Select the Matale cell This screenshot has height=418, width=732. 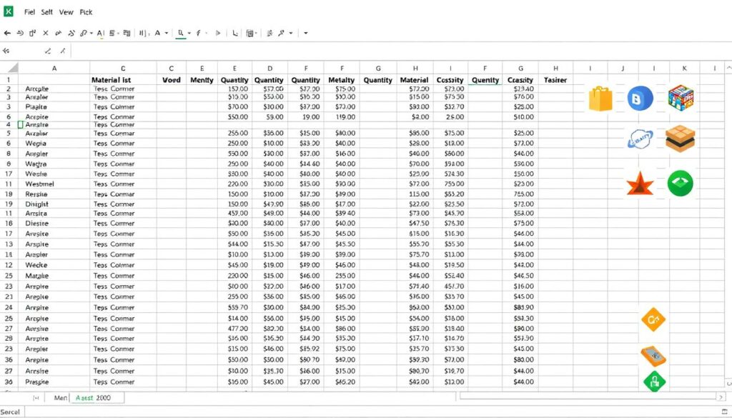(54, 276)
